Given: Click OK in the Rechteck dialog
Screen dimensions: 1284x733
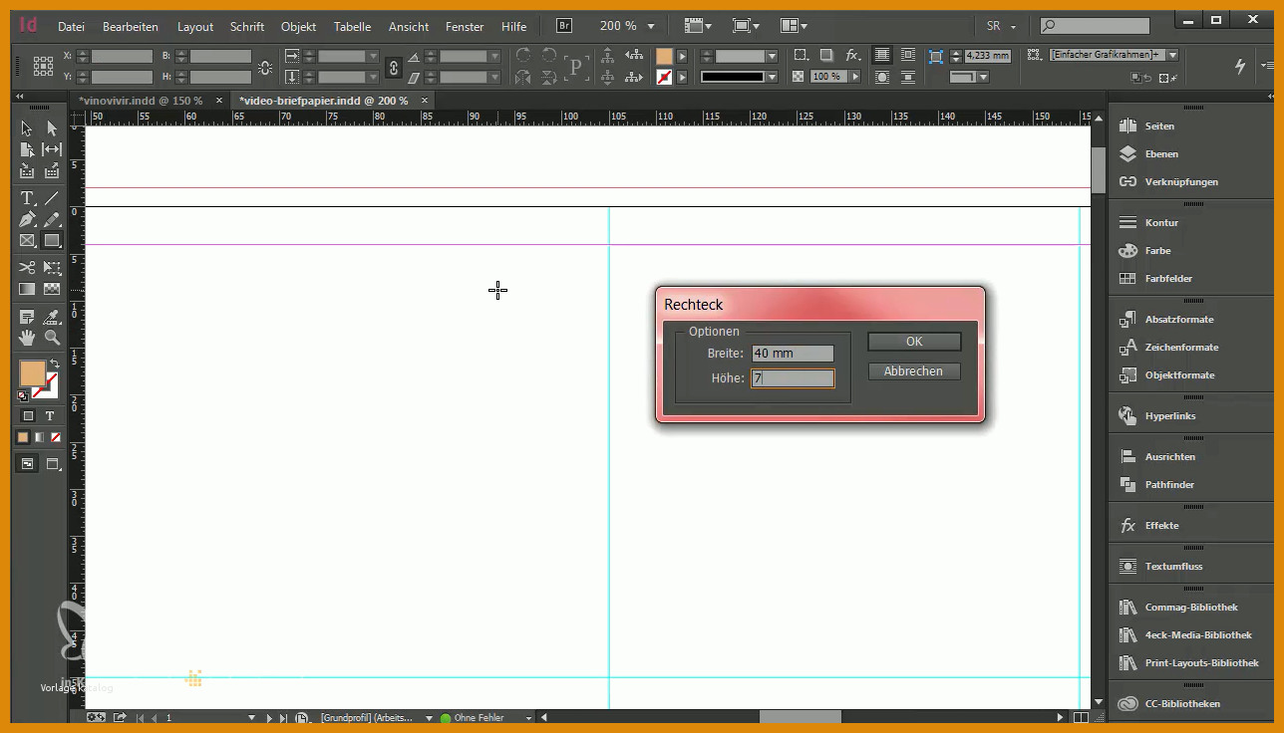Looking at the screenshot, I should [914, 342].
